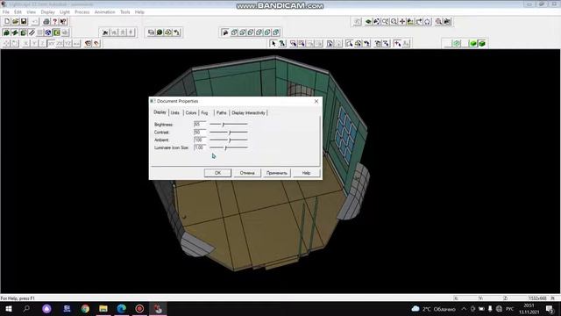The width and height of the screenshot is (561, 316).
Task: Expand hidden system tray icons chevron
Action: pos(464,309)
